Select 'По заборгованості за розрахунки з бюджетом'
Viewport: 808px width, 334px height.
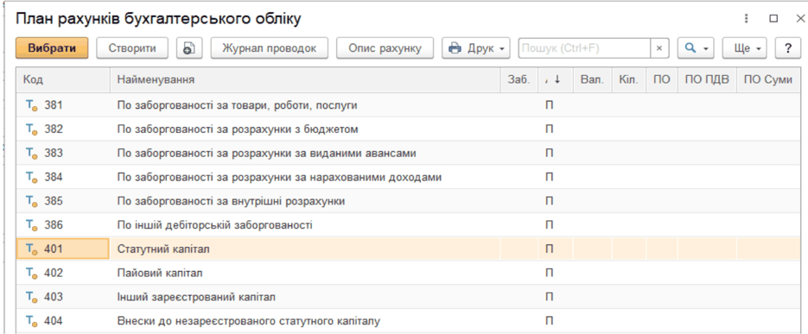238,129
